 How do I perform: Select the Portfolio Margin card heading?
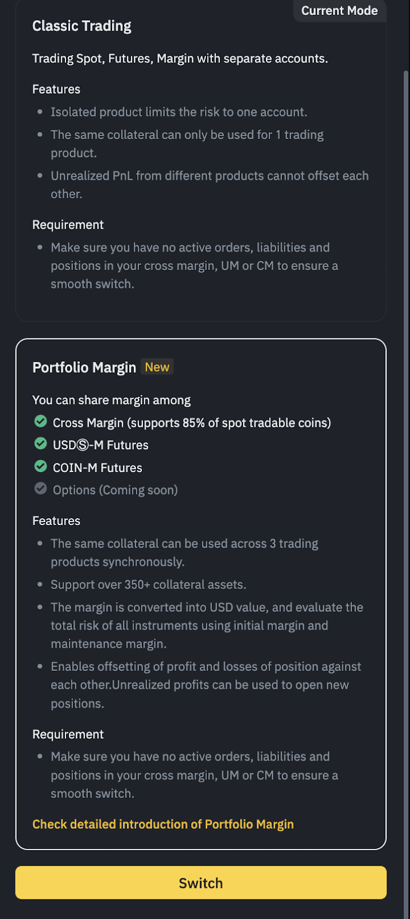84,368
